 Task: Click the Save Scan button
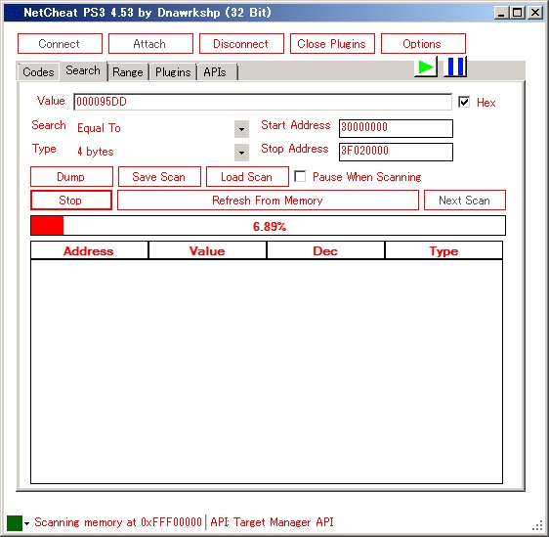click(159, 177)
